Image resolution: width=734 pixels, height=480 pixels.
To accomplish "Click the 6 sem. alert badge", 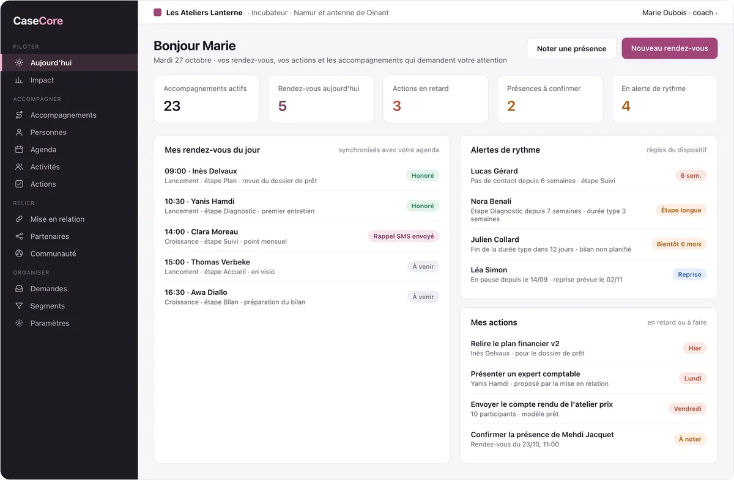I will 691,176.
